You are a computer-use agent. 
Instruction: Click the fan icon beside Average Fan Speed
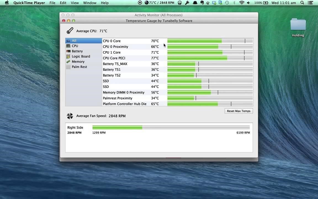tap(70, 116)
